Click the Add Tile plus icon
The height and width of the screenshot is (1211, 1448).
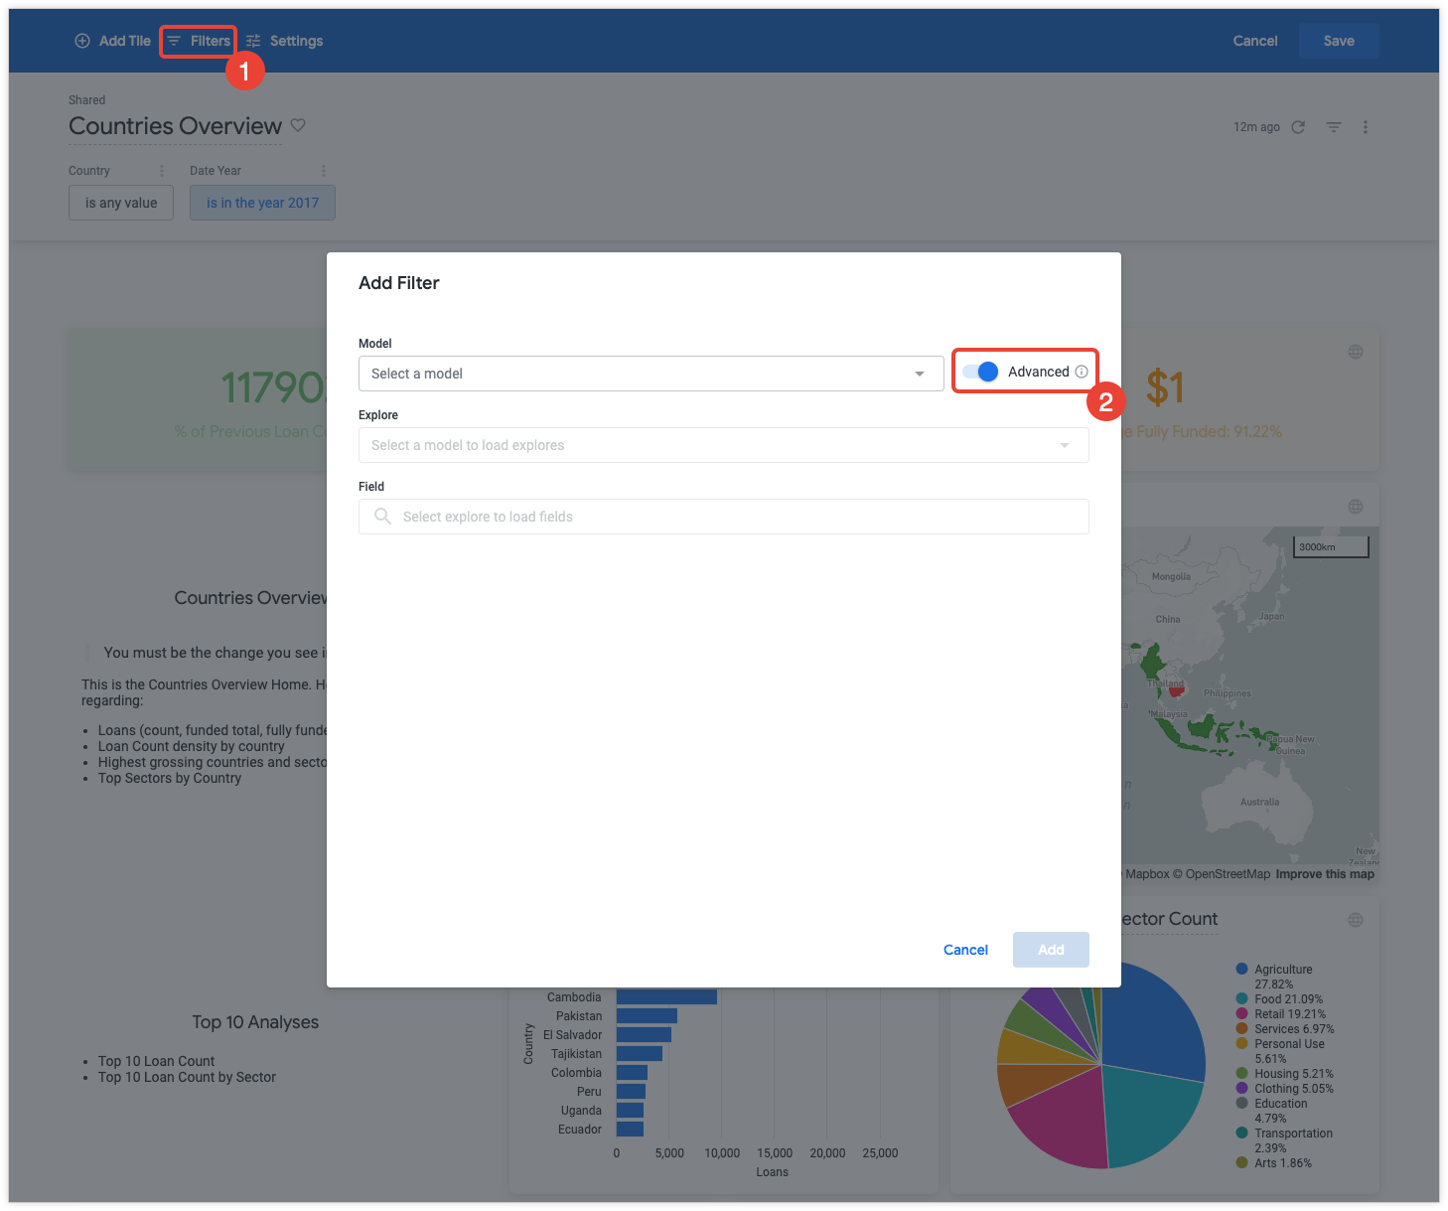pyautogui.click(x=82, y=41)
